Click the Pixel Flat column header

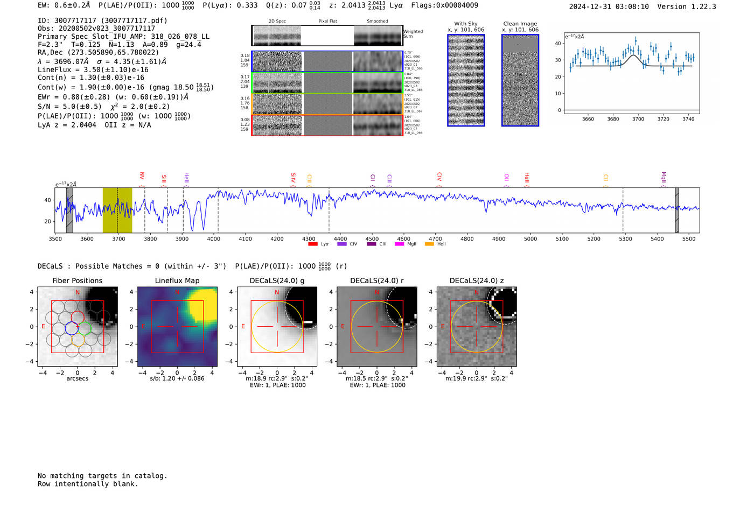pyautogui.click(x=327, y=21)
